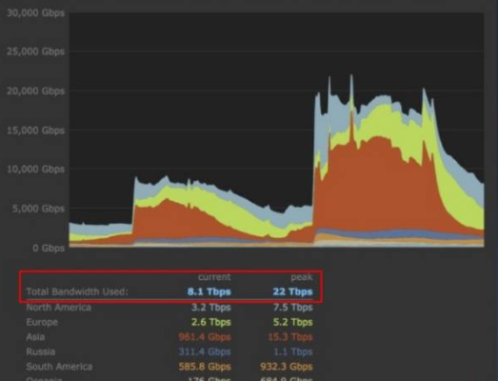Click the 0 Gbps axis label
Viewport: 498px width, 381px height.
click(49, 248)
